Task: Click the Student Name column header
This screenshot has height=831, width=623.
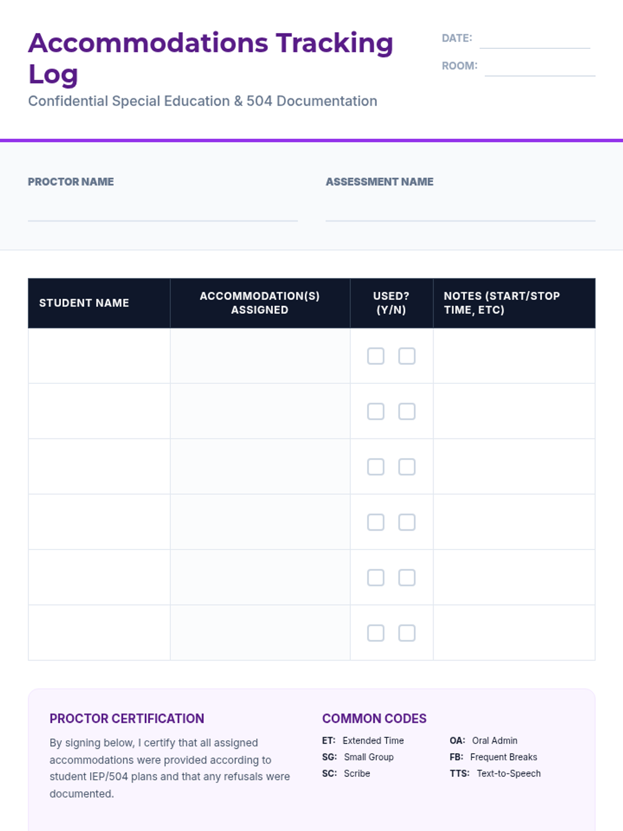Action: click(x=84, y=303)
